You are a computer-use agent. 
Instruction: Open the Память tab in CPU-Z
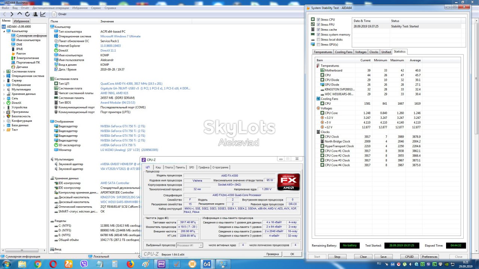[x=180, y=167]
